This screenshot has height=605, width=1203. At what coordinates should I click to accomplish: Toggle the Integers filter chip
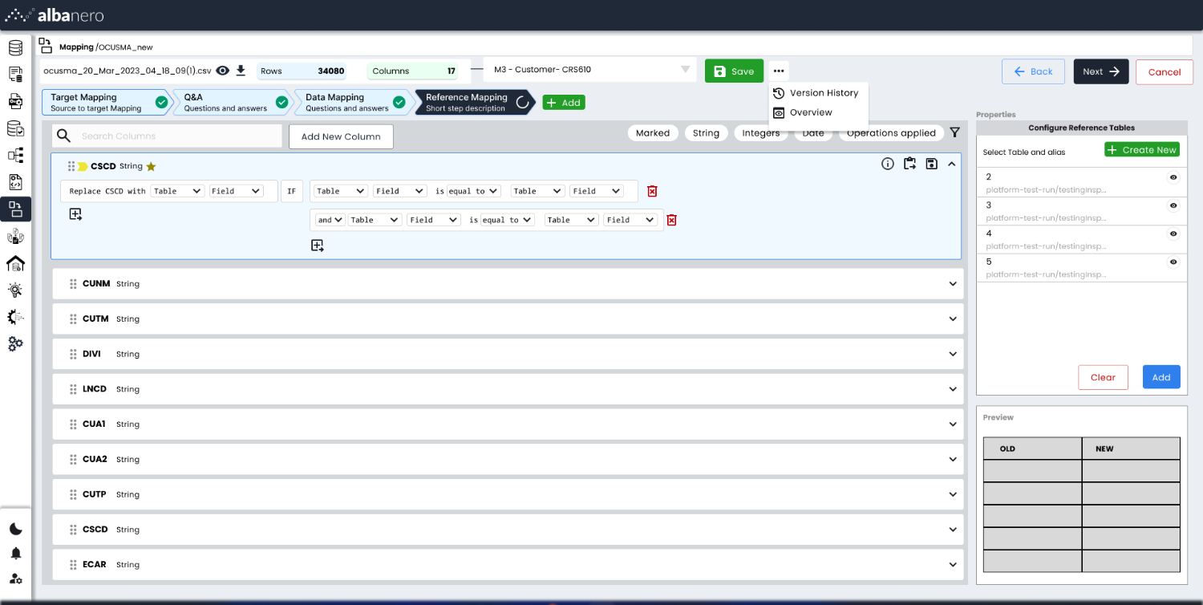pyautogui.click(x=760, y=133)
